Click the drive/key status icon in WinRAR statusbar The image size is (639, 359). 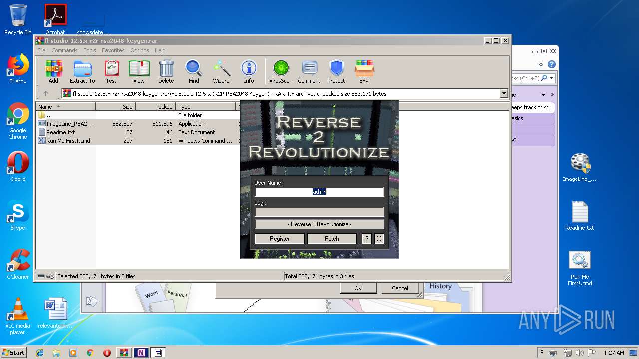(46, 276)
